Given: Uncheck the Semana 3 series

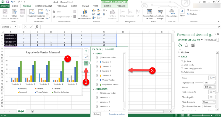Looking at the screenshot, I should click(x=97, y=71).
